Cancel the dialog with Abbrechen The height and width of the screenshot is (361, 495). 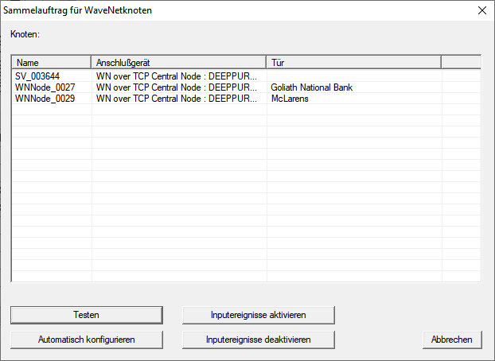pos(451,340)
